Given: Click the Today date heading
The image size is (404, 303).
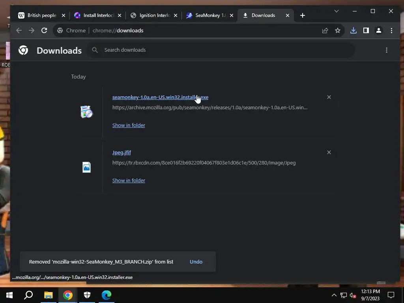Looking at the screenshot, I should 79,77.
